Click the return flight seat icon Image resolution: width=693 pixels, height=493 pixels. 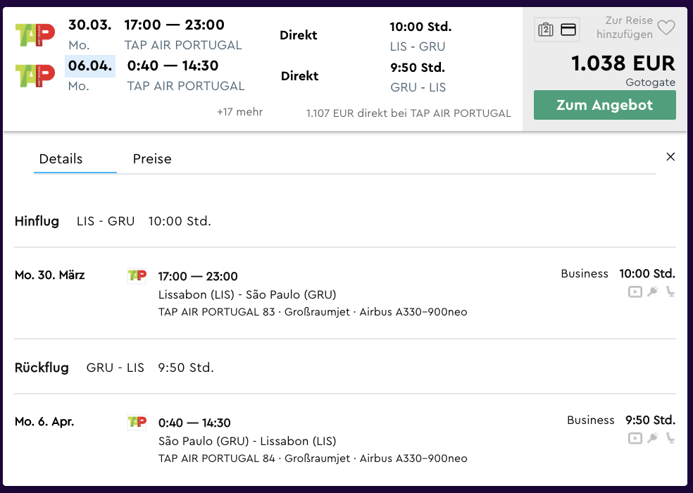pyautogui.click(x=670, y=438)
